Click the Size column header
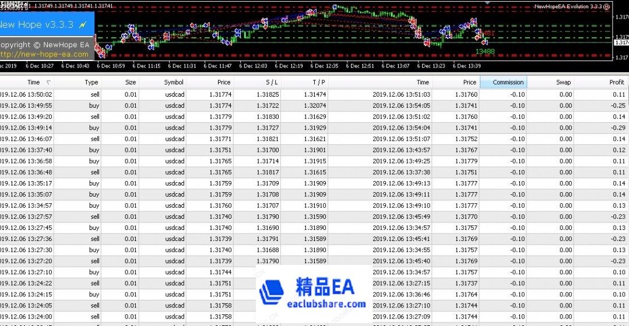 pyautogui.click(x=130, y=82)
